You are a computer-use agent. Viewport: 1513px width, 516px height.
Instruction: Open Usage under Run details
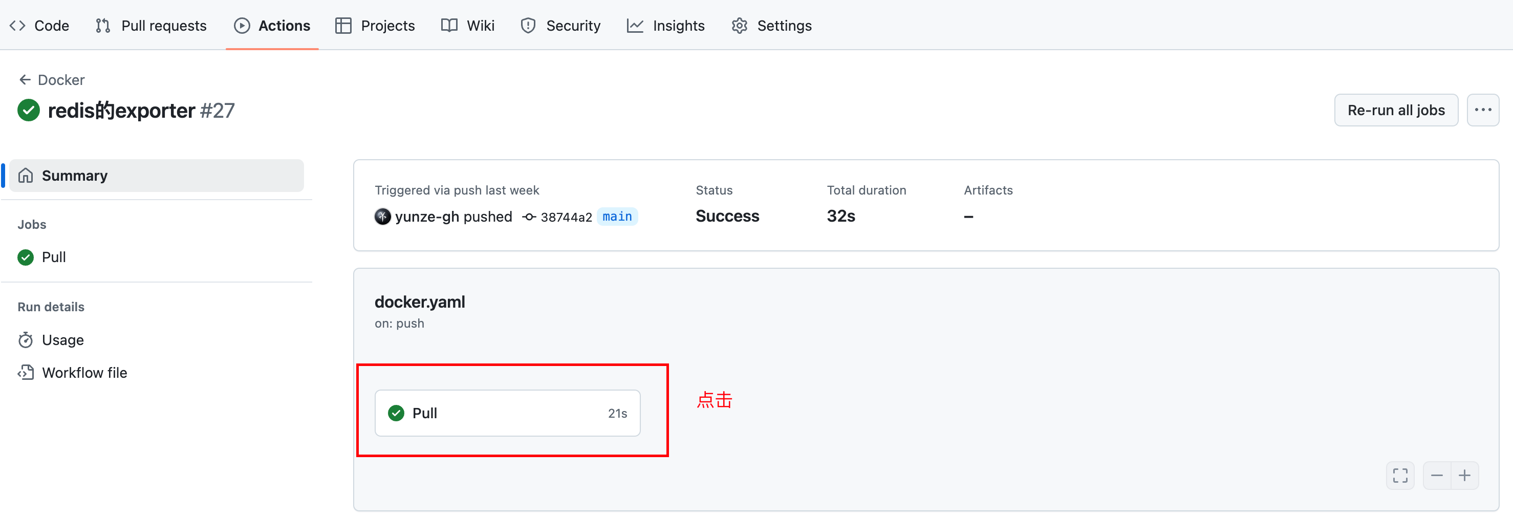63,340
